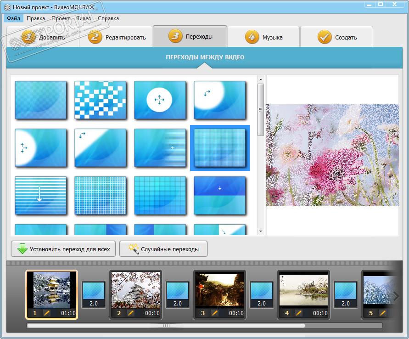The height and width of the screenshot is (339, 409).
Task: Click the flower transition preview image
Action: [332, 155]
